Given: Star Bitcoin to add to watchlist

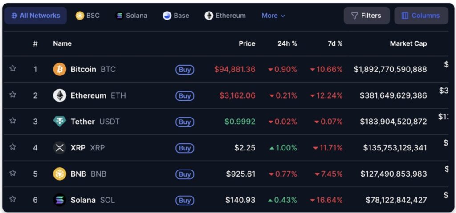Looking at the screenshot, I should click(x=13, y=68).
